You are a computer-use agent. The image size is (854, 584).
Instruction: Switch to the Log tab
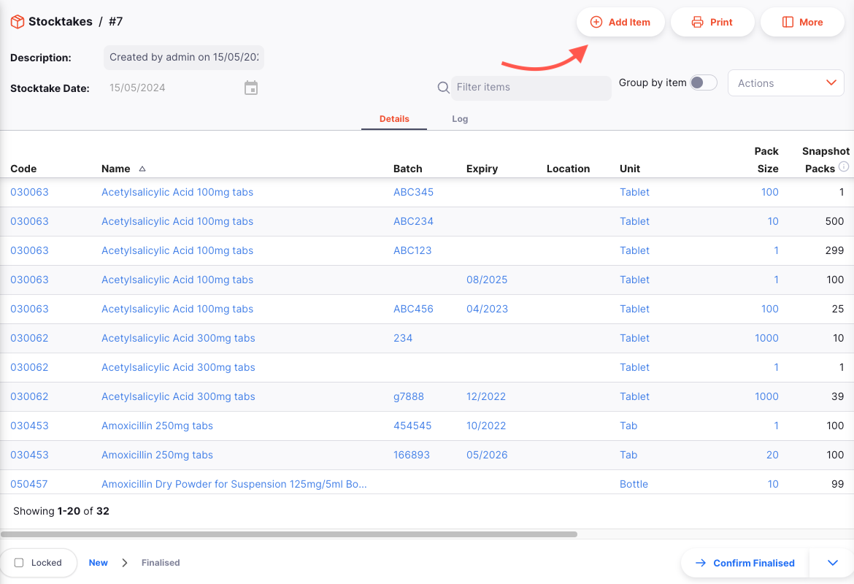460,119
